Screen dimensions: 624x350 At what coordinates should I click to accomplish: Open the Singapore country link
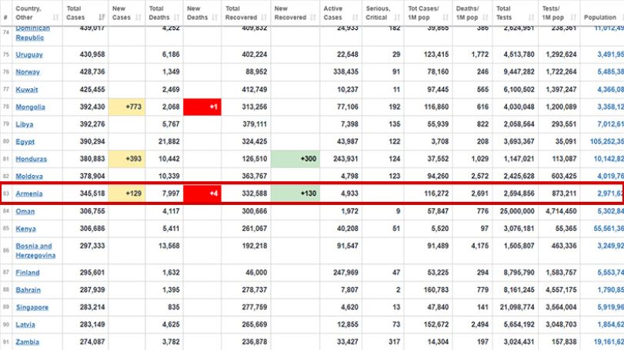coord(32,308)
